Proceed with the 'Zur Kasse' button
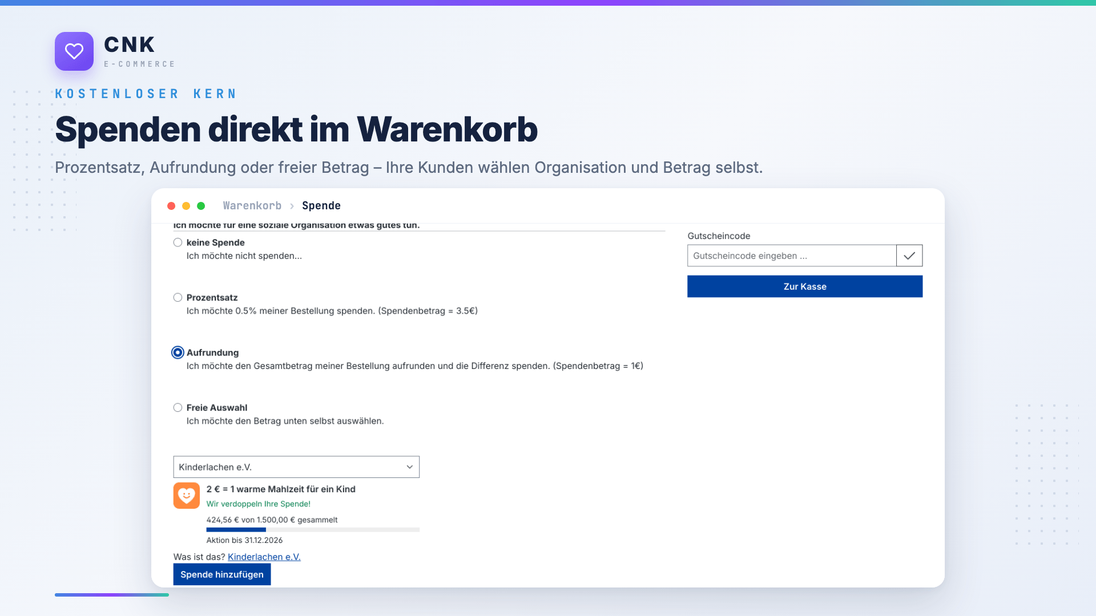Image resolution: width=1096 pixels, height=616 pixels. click(x=805, y=286)
